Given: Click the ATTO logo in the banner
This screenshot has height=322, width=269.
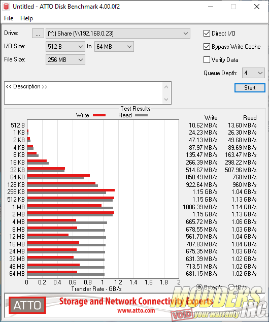Looking at the screenshot, I should [27, 305].
